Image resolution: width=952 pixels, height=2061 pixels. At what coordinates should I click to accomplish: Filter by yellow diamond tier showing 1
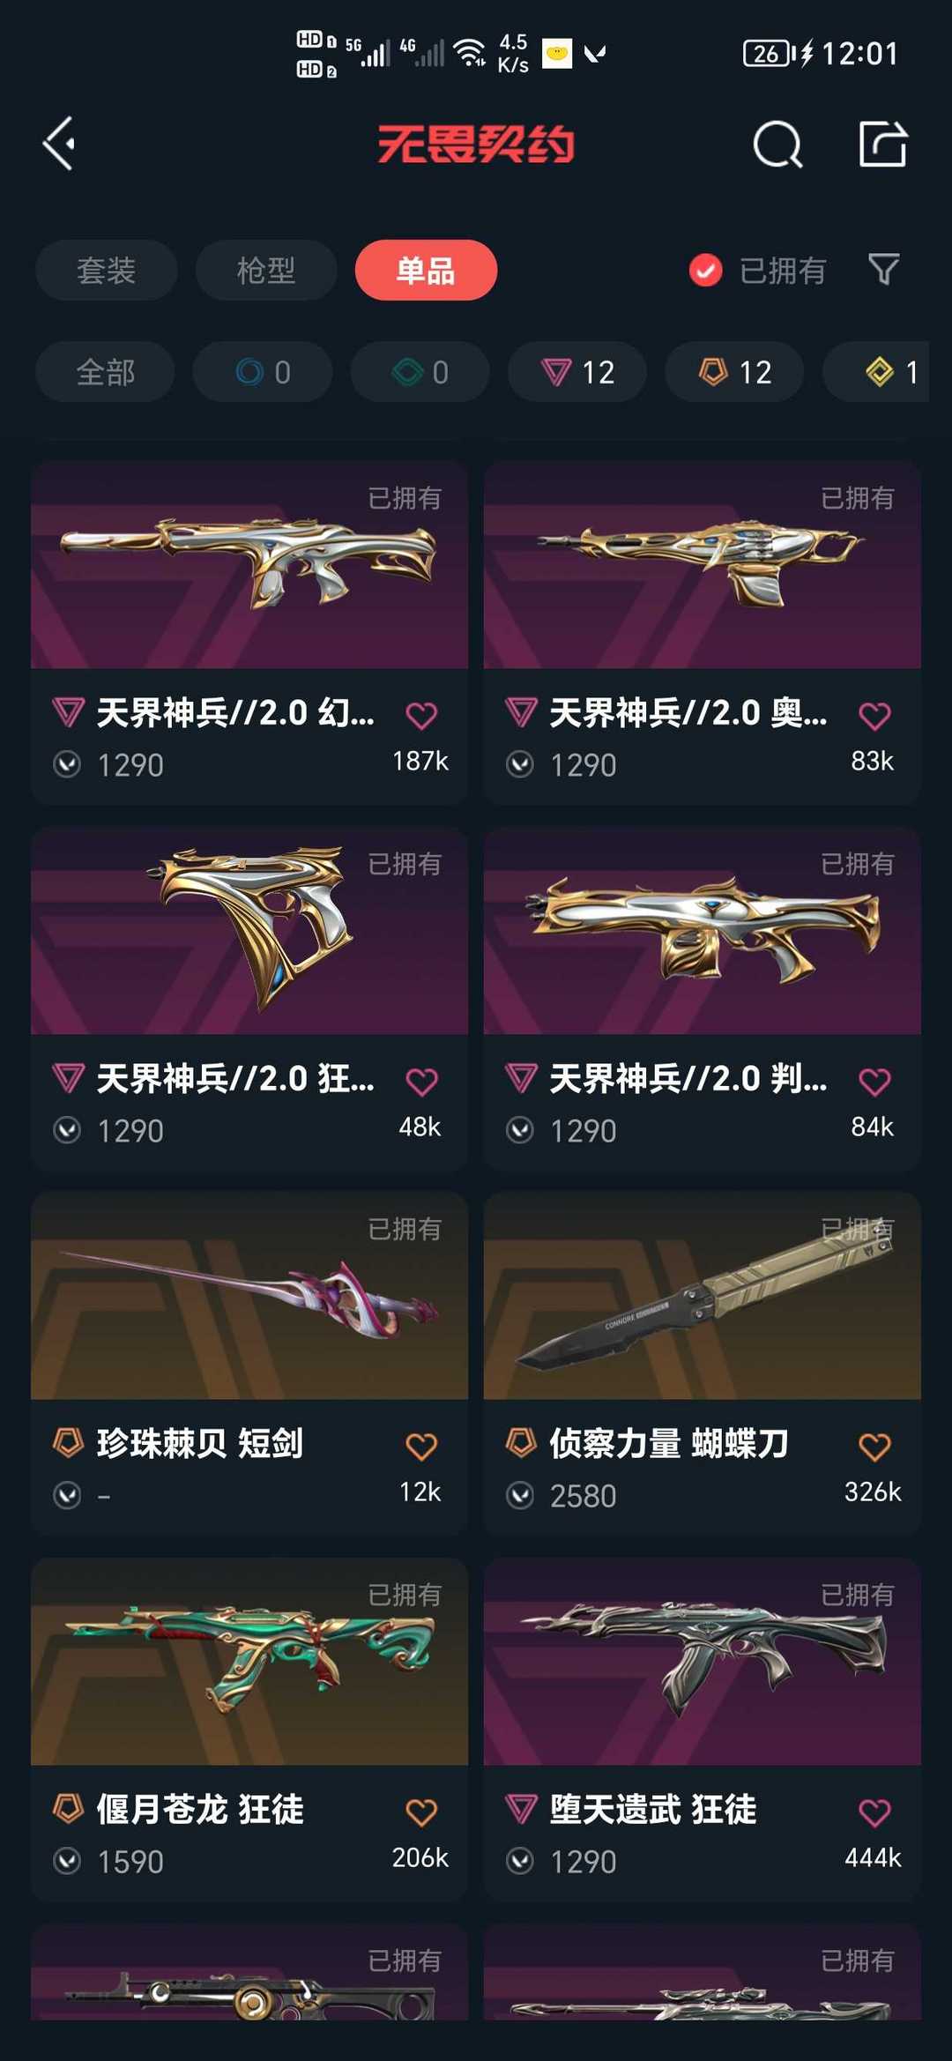pos(878,372)
